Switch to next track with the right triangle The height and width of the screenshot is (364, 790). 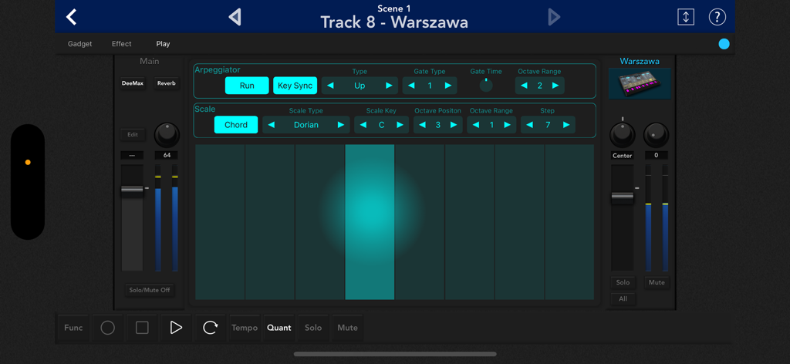click(554, 17)
